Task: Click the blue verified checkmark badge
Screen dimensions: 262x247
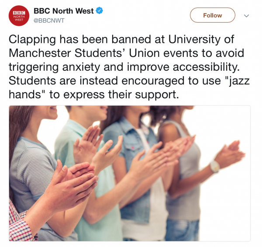Action: click(99, 10)
